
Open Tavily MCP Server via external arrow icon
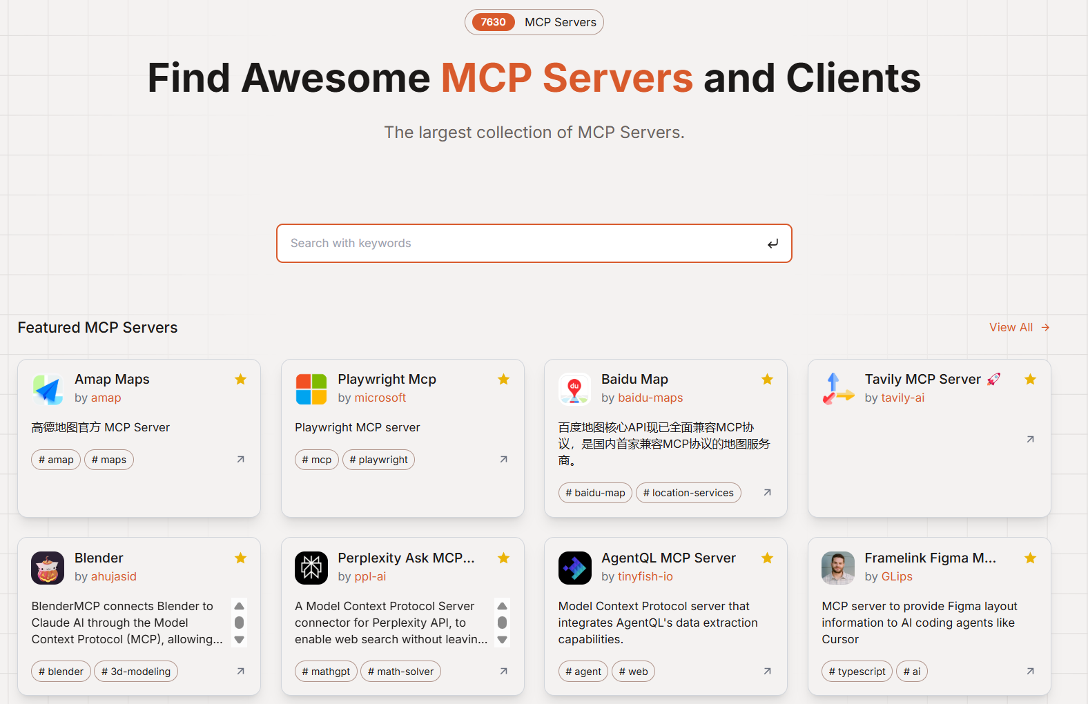point(1030,439)
